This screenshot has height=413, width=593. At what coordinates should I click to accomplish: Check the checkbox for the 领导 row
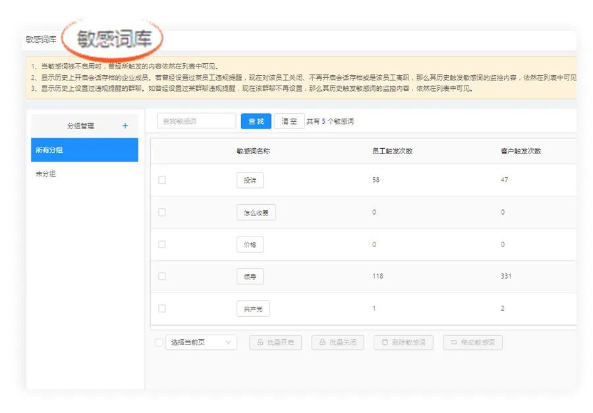(x=161, y=277)
